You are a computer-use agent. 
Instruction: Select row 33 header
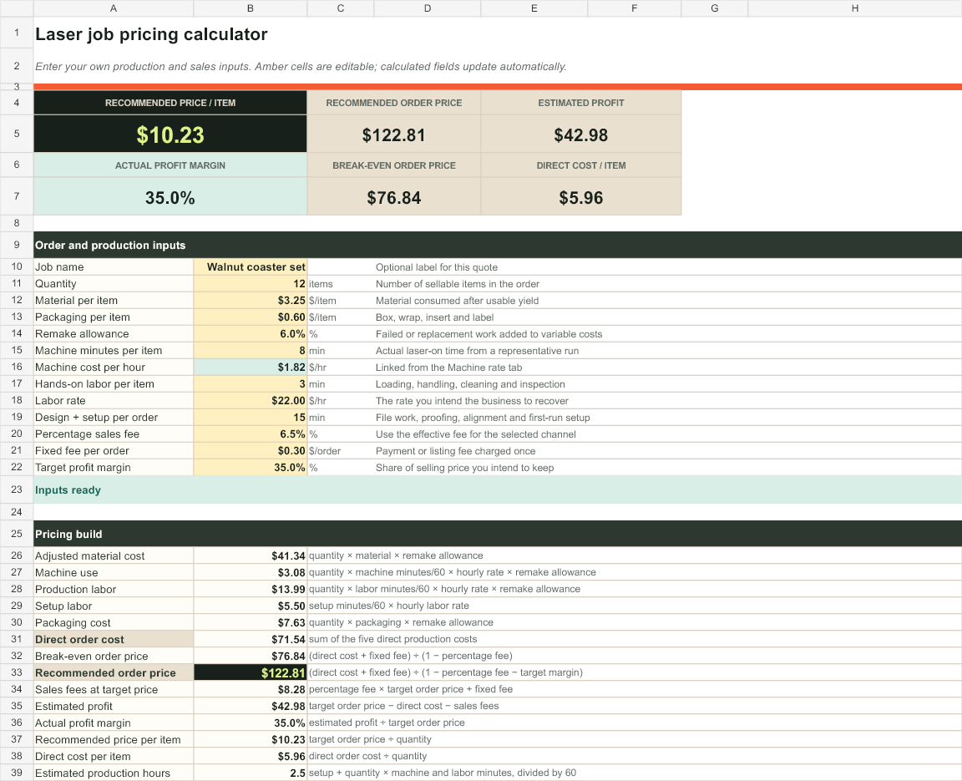point(17,672)
